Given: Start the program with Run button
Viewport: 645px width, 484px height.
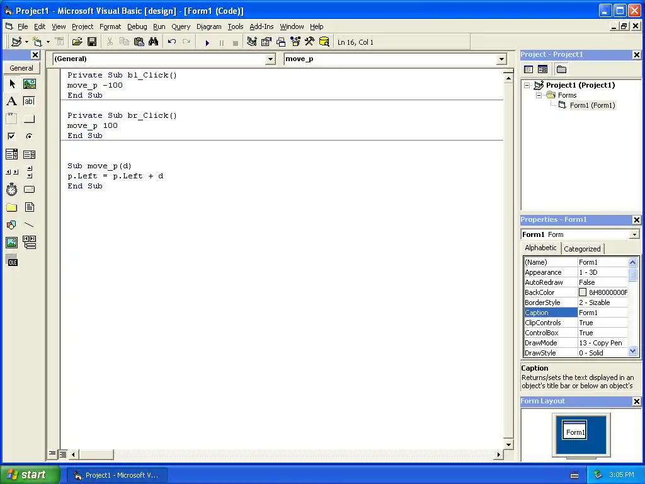Looking at the screenshot, I should pos(207,42).
